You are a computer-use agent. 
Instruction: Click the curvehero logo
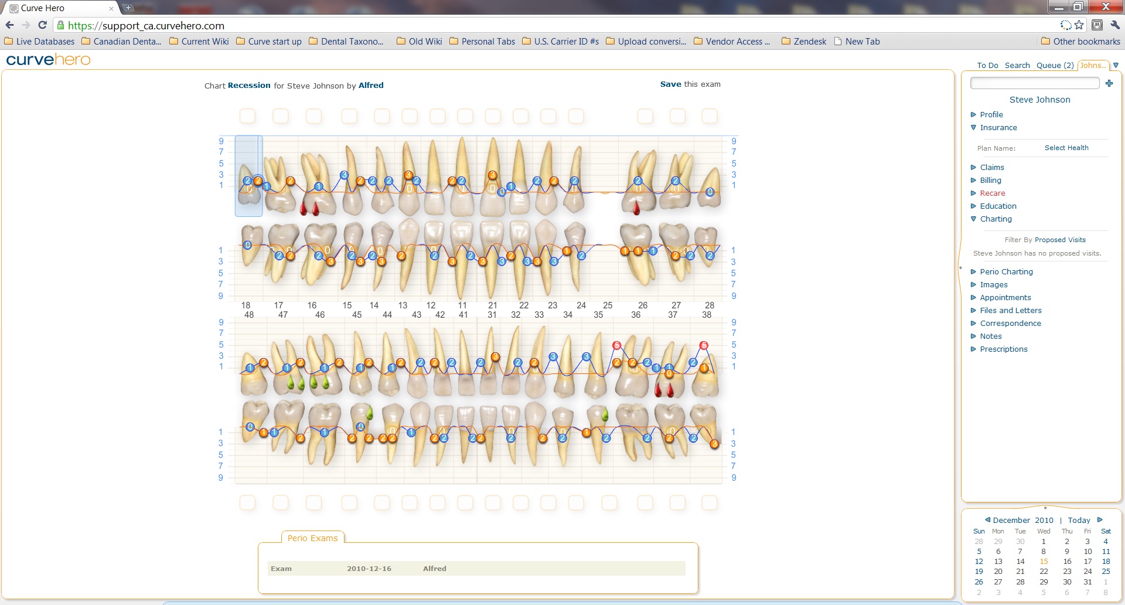pyautogui.click(x=49, y=60)
